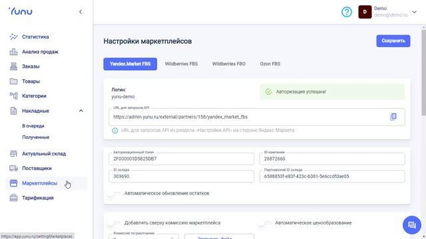Toggle Добавлять сверху комиссию маркетплейса switch
This screenshot has width=426, height=239.
point(114,223)
